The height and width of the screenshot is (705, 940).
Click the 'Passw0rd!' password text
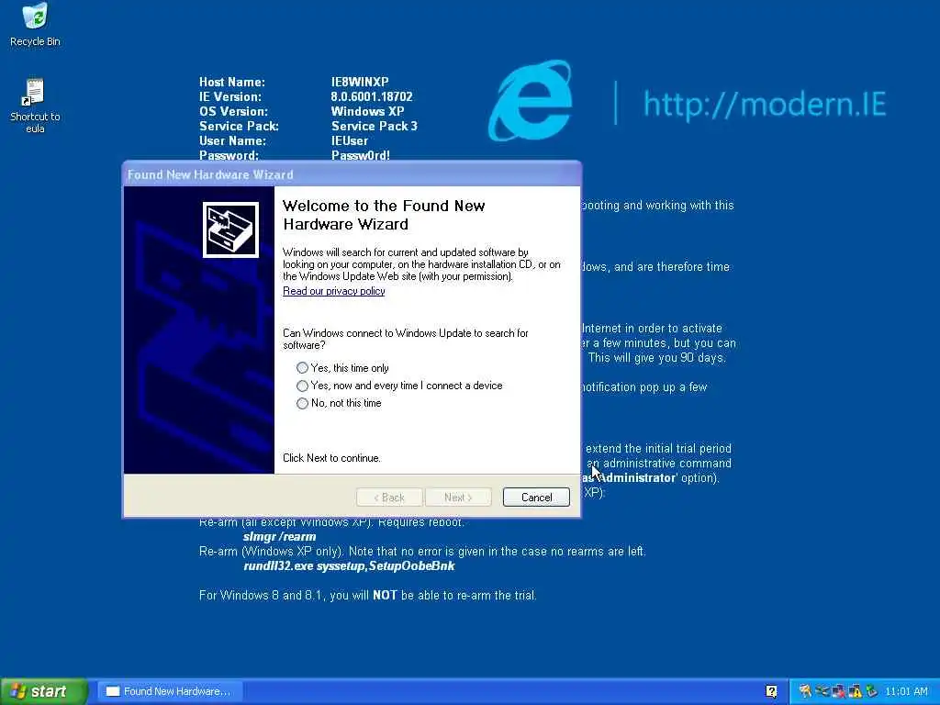(360, 155)
